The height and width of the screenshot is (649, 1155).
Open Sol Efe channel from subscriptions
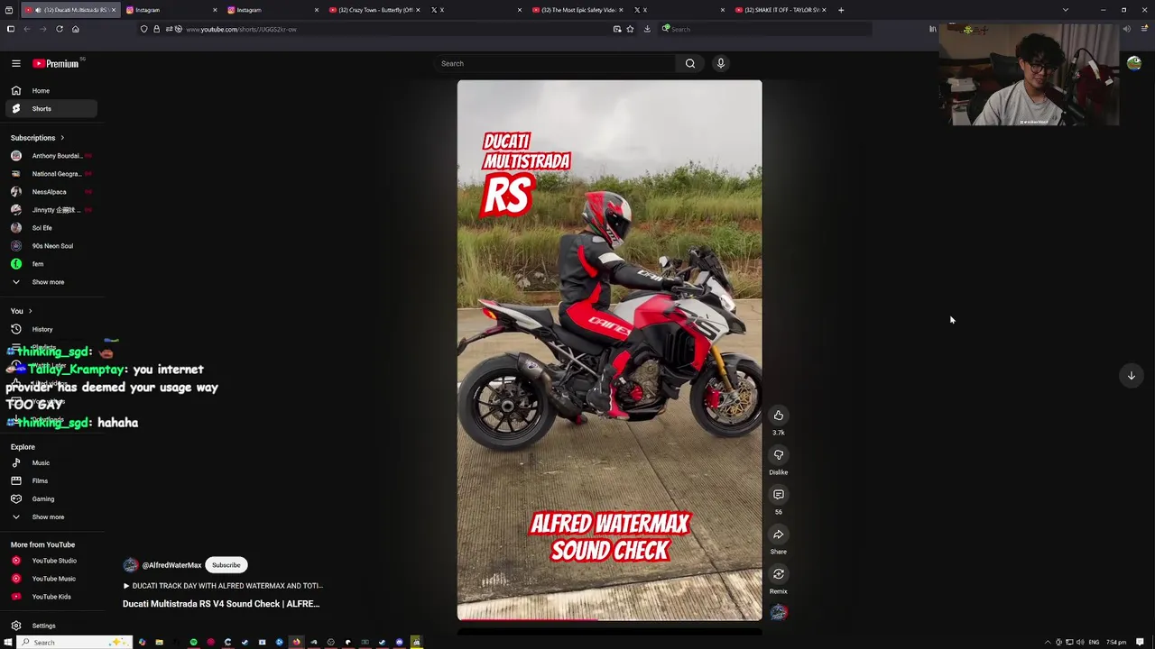click(x=51, y=228)
